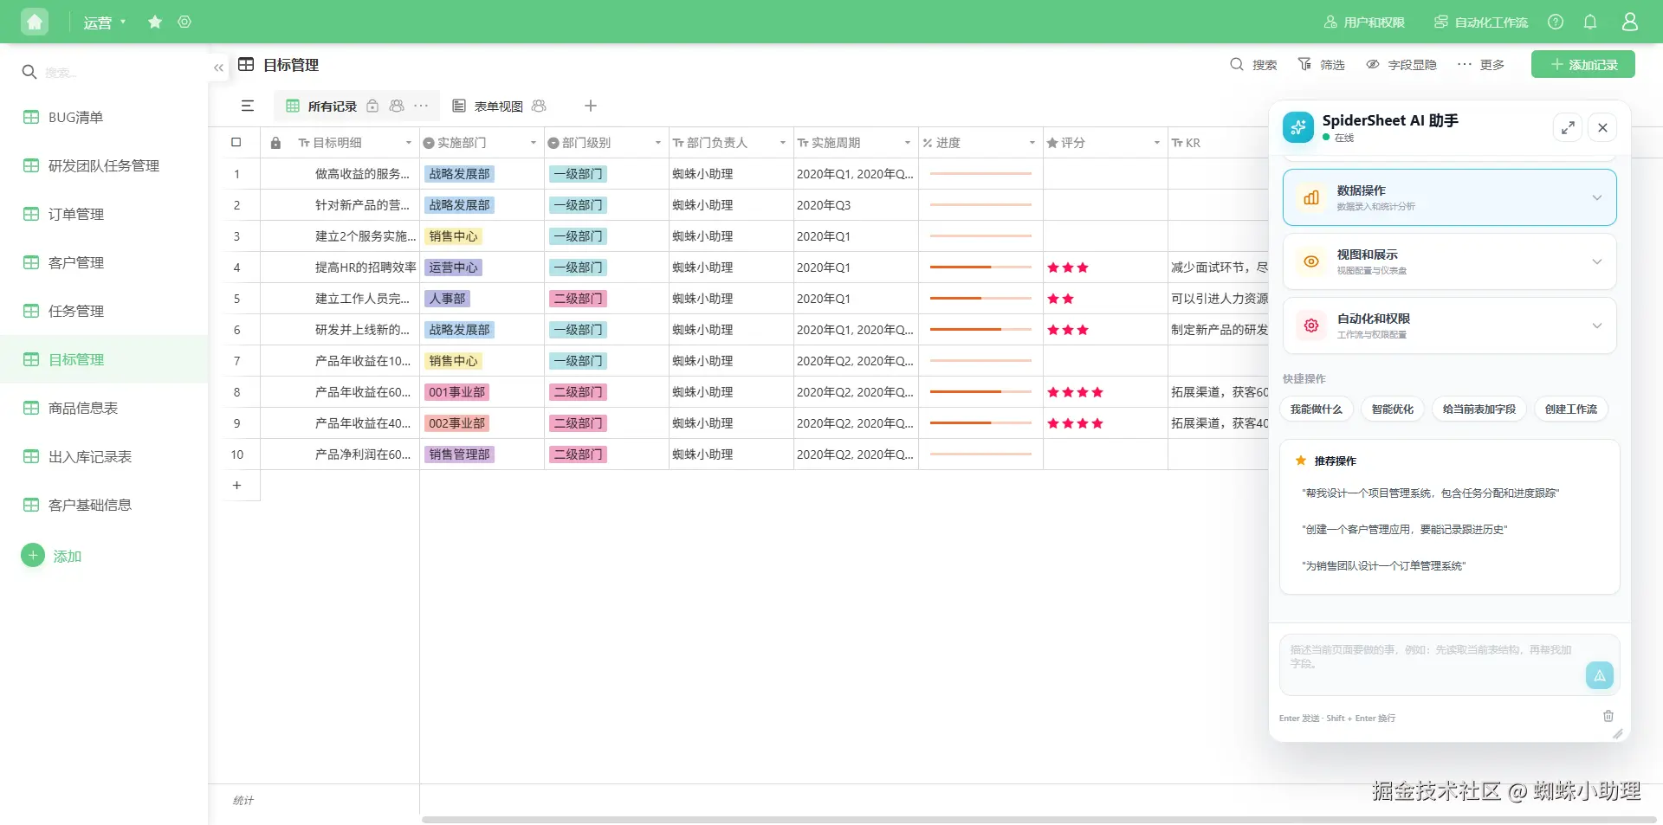Expand the 数据操作 section
The width and height of the screenshot is (1663, 825).
point(1449,197)
